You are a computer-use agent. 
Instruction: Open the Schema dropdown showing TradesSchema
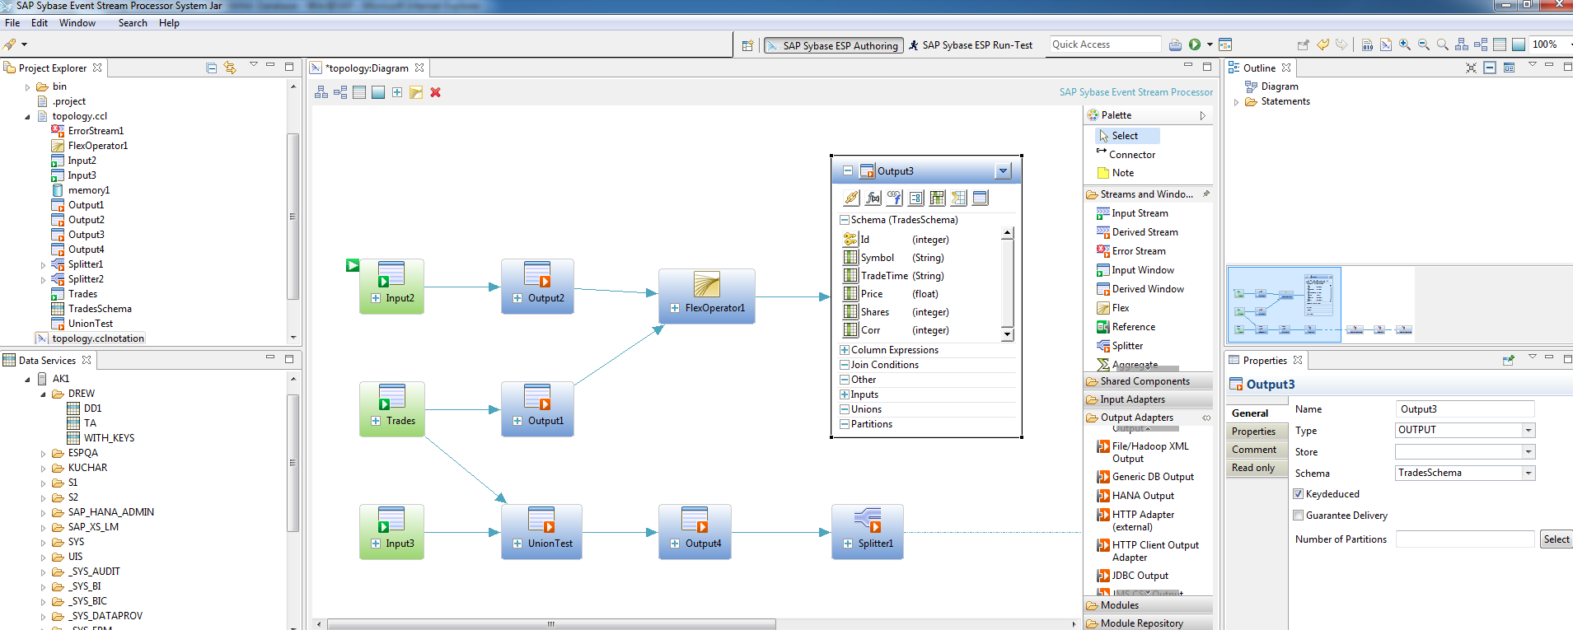tap(1529, 473)
